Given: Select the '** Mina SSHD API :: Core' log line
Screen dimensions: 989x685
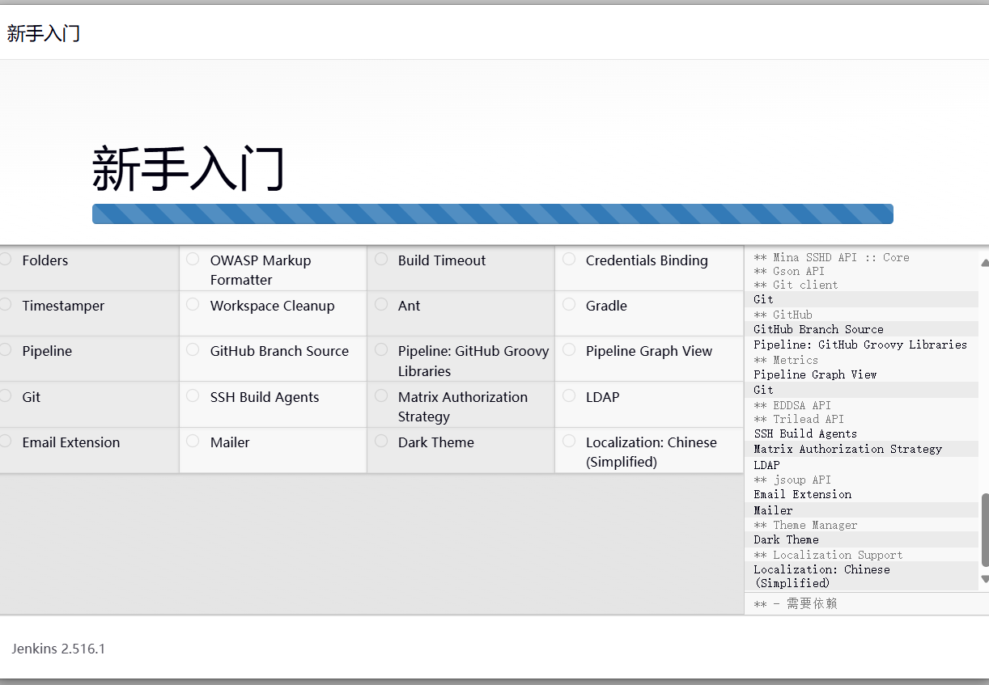Looking at the screenshot, I should [x=831, y=257].
